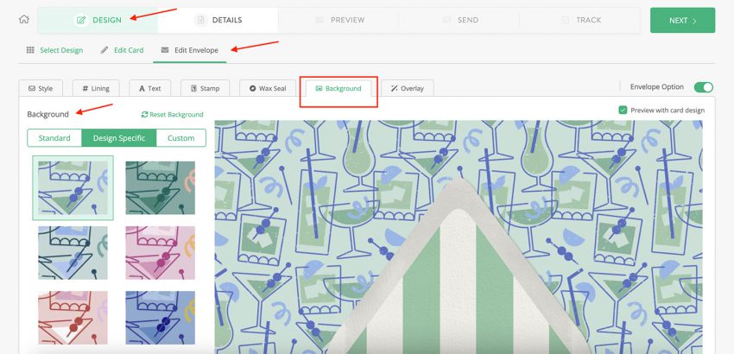
Task: Open the Edit Card pencil option
Action: [122, 50]
